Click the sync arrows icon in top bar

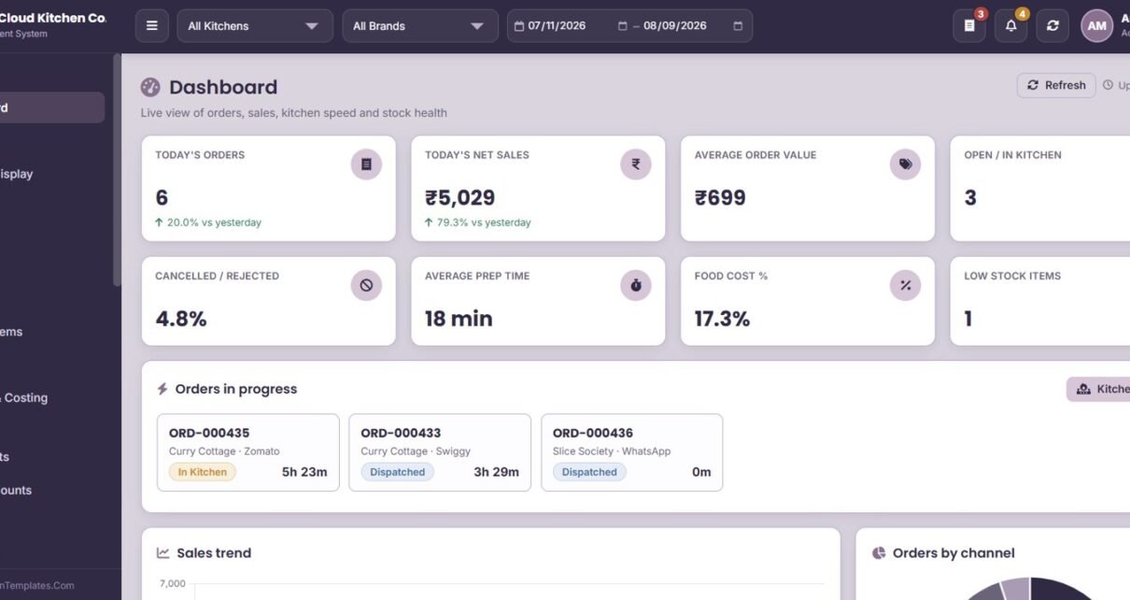[1052, 26]
